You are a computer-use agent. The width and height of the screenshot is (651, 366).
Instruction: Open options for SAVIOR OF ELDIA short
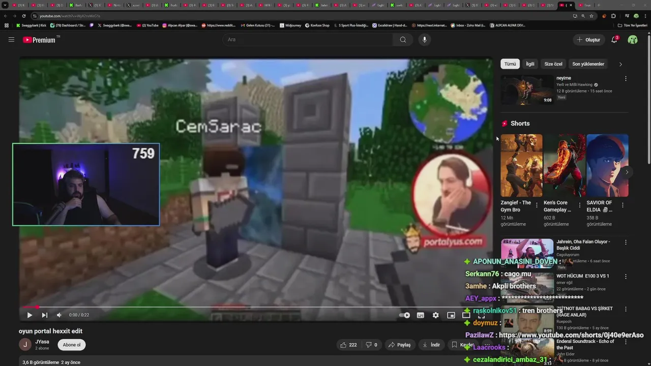coord(623,205)
